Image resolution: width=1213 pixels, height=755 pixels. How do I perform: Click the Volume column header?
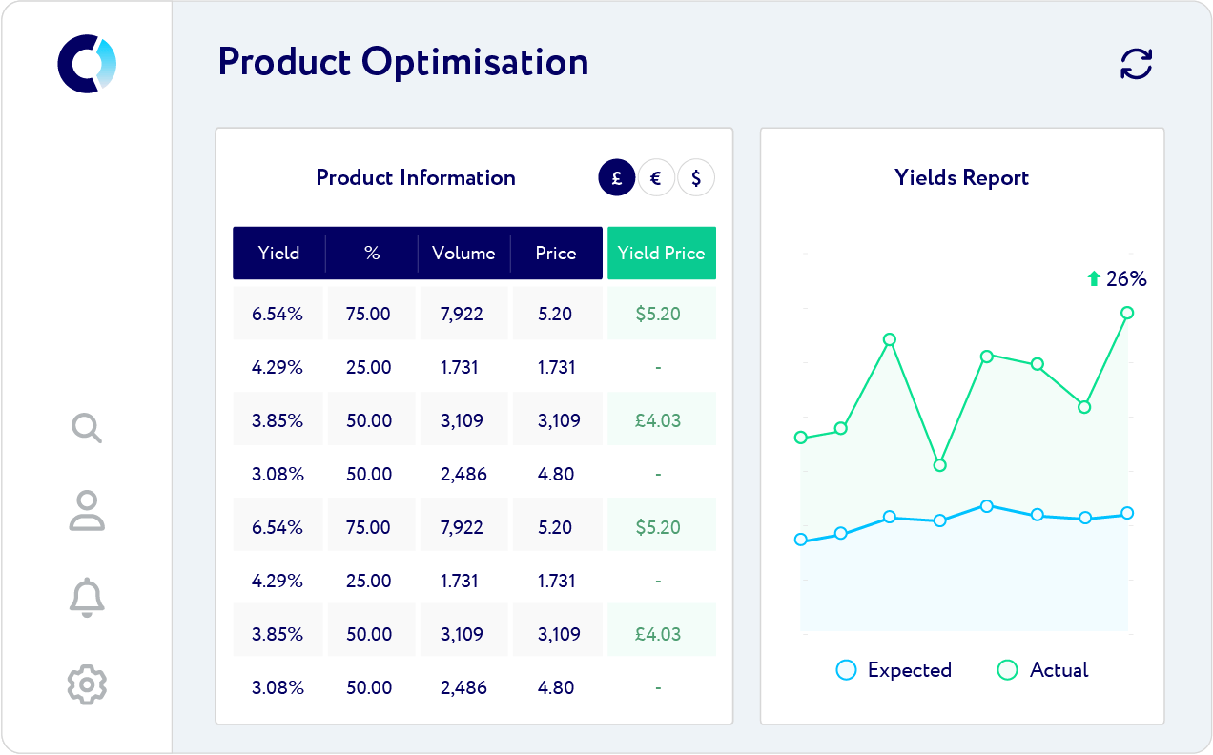click(463, 254)
